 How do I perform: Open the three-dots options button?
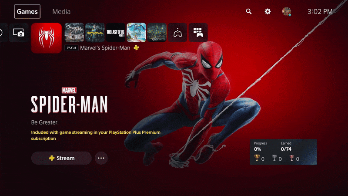click(x=101, y=158)
